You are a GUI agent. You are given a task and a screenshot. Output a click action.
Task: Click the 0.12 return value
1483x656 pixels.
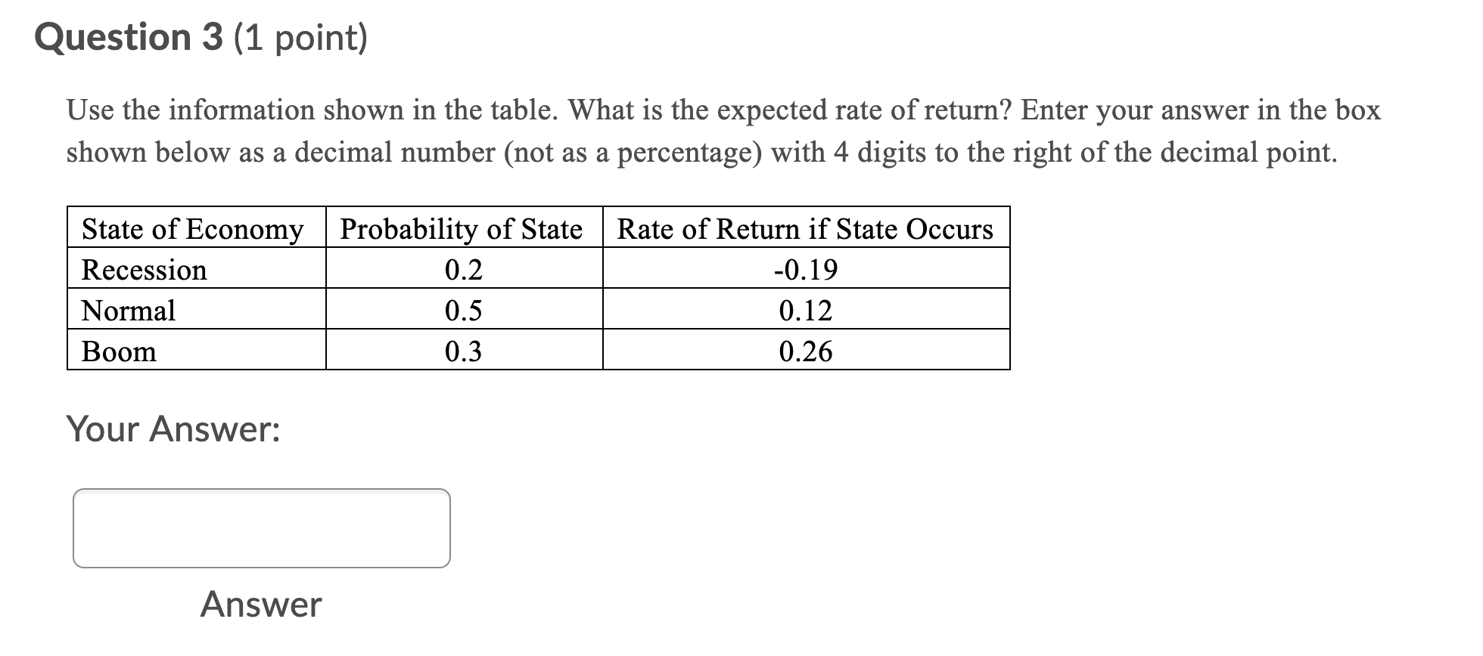pos(805,311)
